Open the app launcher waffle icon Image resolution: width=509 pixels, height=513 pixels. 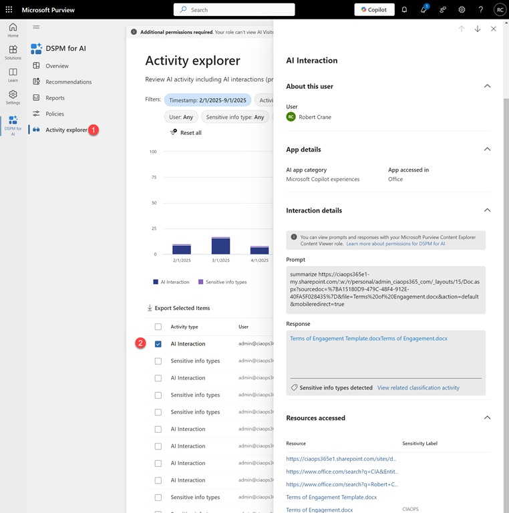[9, 10]
